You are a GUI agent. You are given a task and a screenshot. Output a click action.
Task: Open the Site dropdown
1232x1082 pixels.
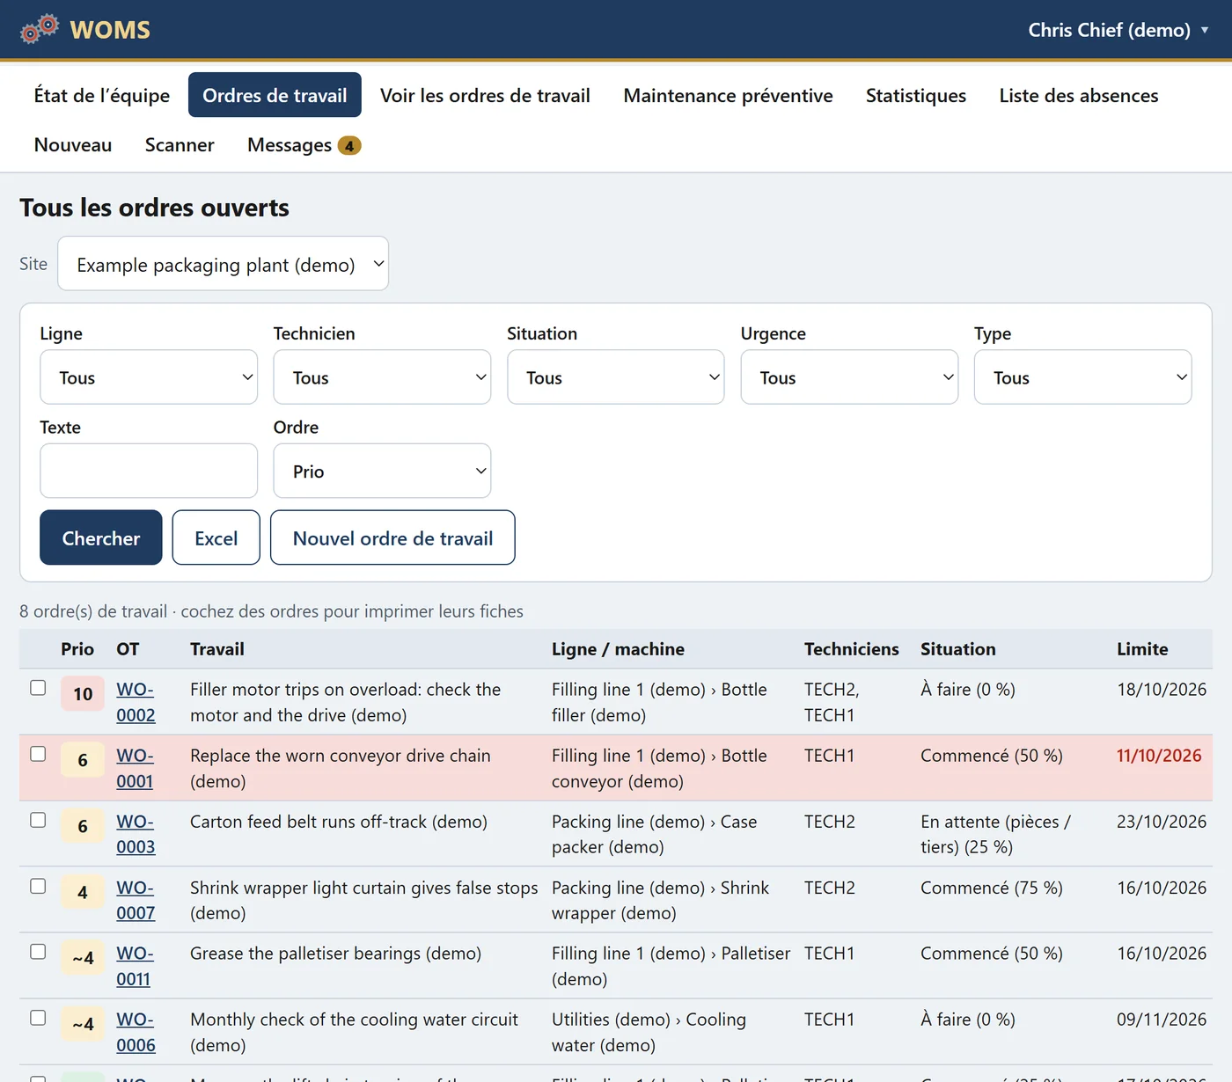[223, 264]
